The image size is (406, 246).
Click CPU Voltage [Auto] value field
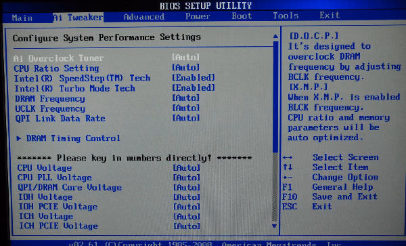pos(187,167)
